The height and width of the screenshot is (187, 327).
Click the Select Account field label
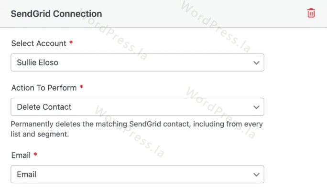tap(39, 43)
